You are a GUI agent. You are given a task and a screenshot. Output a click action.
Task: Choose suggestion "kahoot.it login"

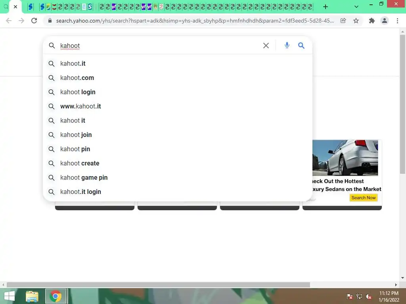[x=177, y=192]
